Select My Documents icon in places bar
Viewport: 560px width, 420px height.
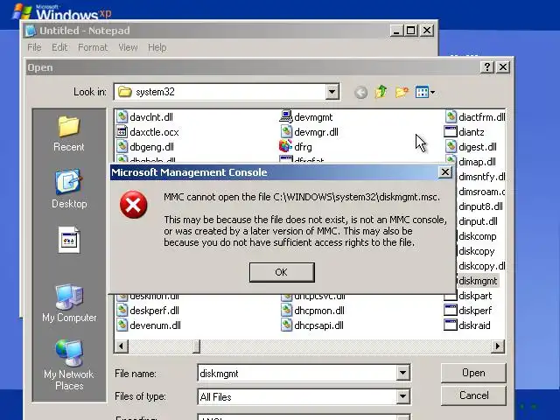(69, 240)
